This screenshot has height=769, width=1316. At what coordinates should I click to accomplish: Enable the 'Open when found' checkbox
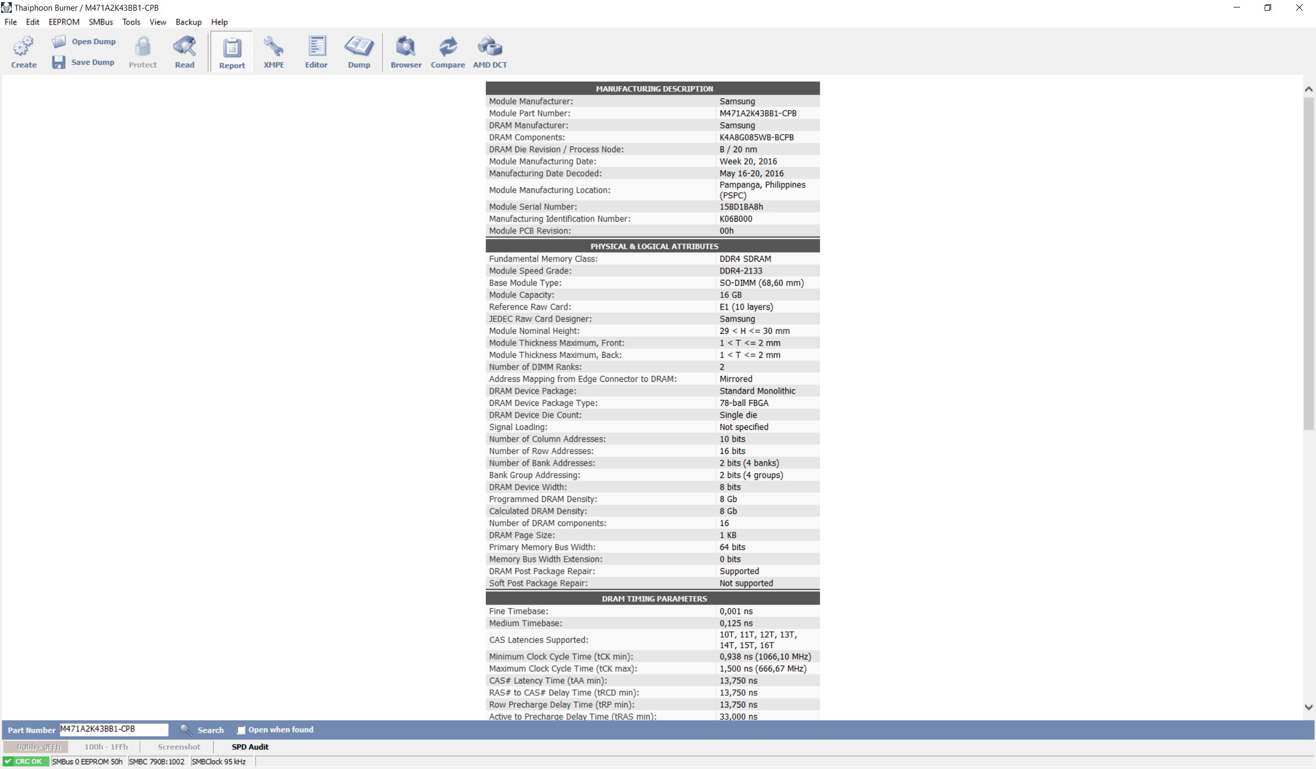pyautogui.click(x=241, y=730)
